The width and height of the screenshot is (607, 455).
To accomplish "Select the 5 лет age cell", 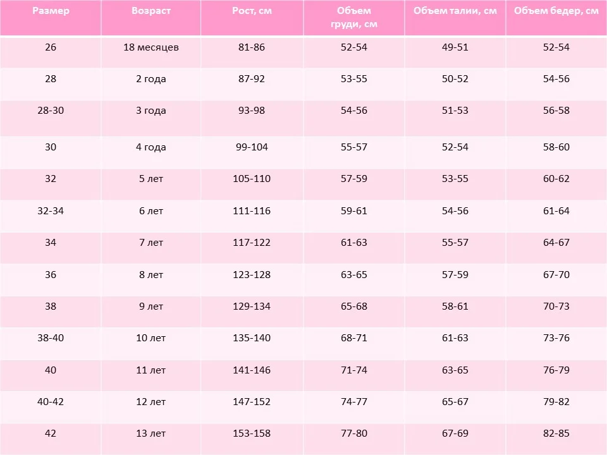I will click(151, 179).
